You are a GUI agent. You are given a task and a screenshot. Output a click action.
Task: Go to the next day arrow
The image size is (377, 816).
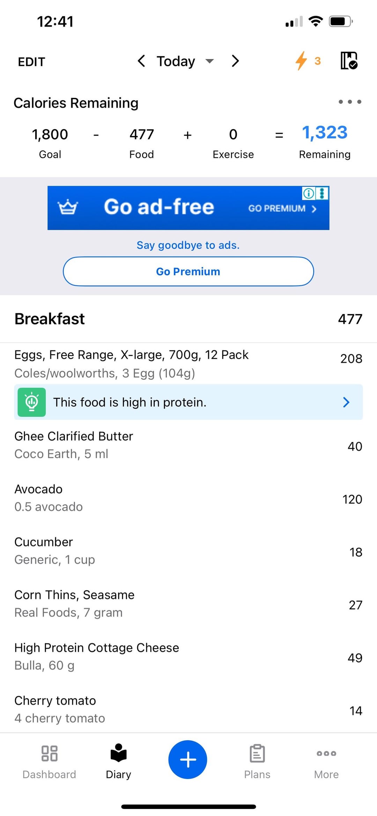235,61
